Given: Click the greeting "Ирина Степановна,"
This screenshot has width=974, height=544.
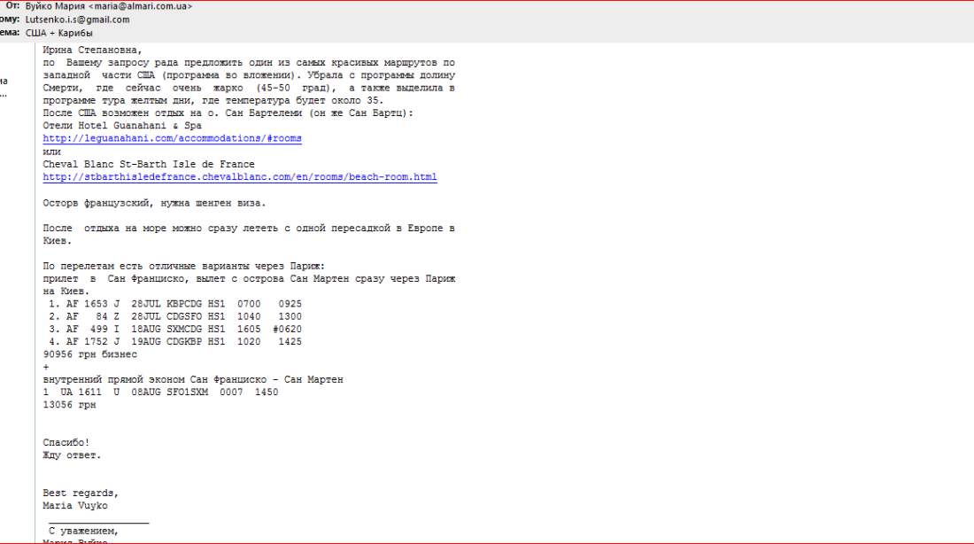Looking at the screenshot, I should (93, 51).
